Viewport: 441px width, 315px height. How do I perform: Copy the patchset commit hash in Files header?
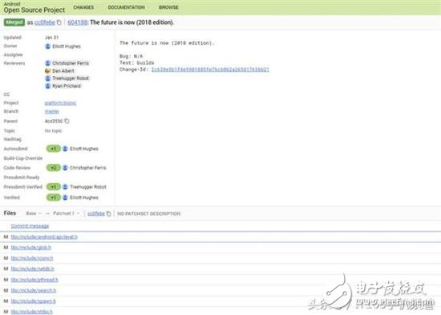(x=108, y=213)
